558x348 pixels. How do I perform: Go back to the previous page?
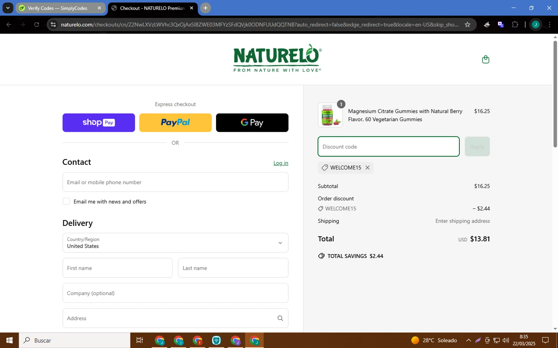(9, 24)
